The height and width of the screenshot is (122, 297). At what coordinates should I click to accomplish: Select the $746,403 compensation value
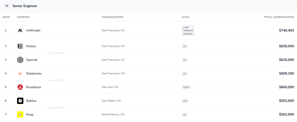coord(286,30)
